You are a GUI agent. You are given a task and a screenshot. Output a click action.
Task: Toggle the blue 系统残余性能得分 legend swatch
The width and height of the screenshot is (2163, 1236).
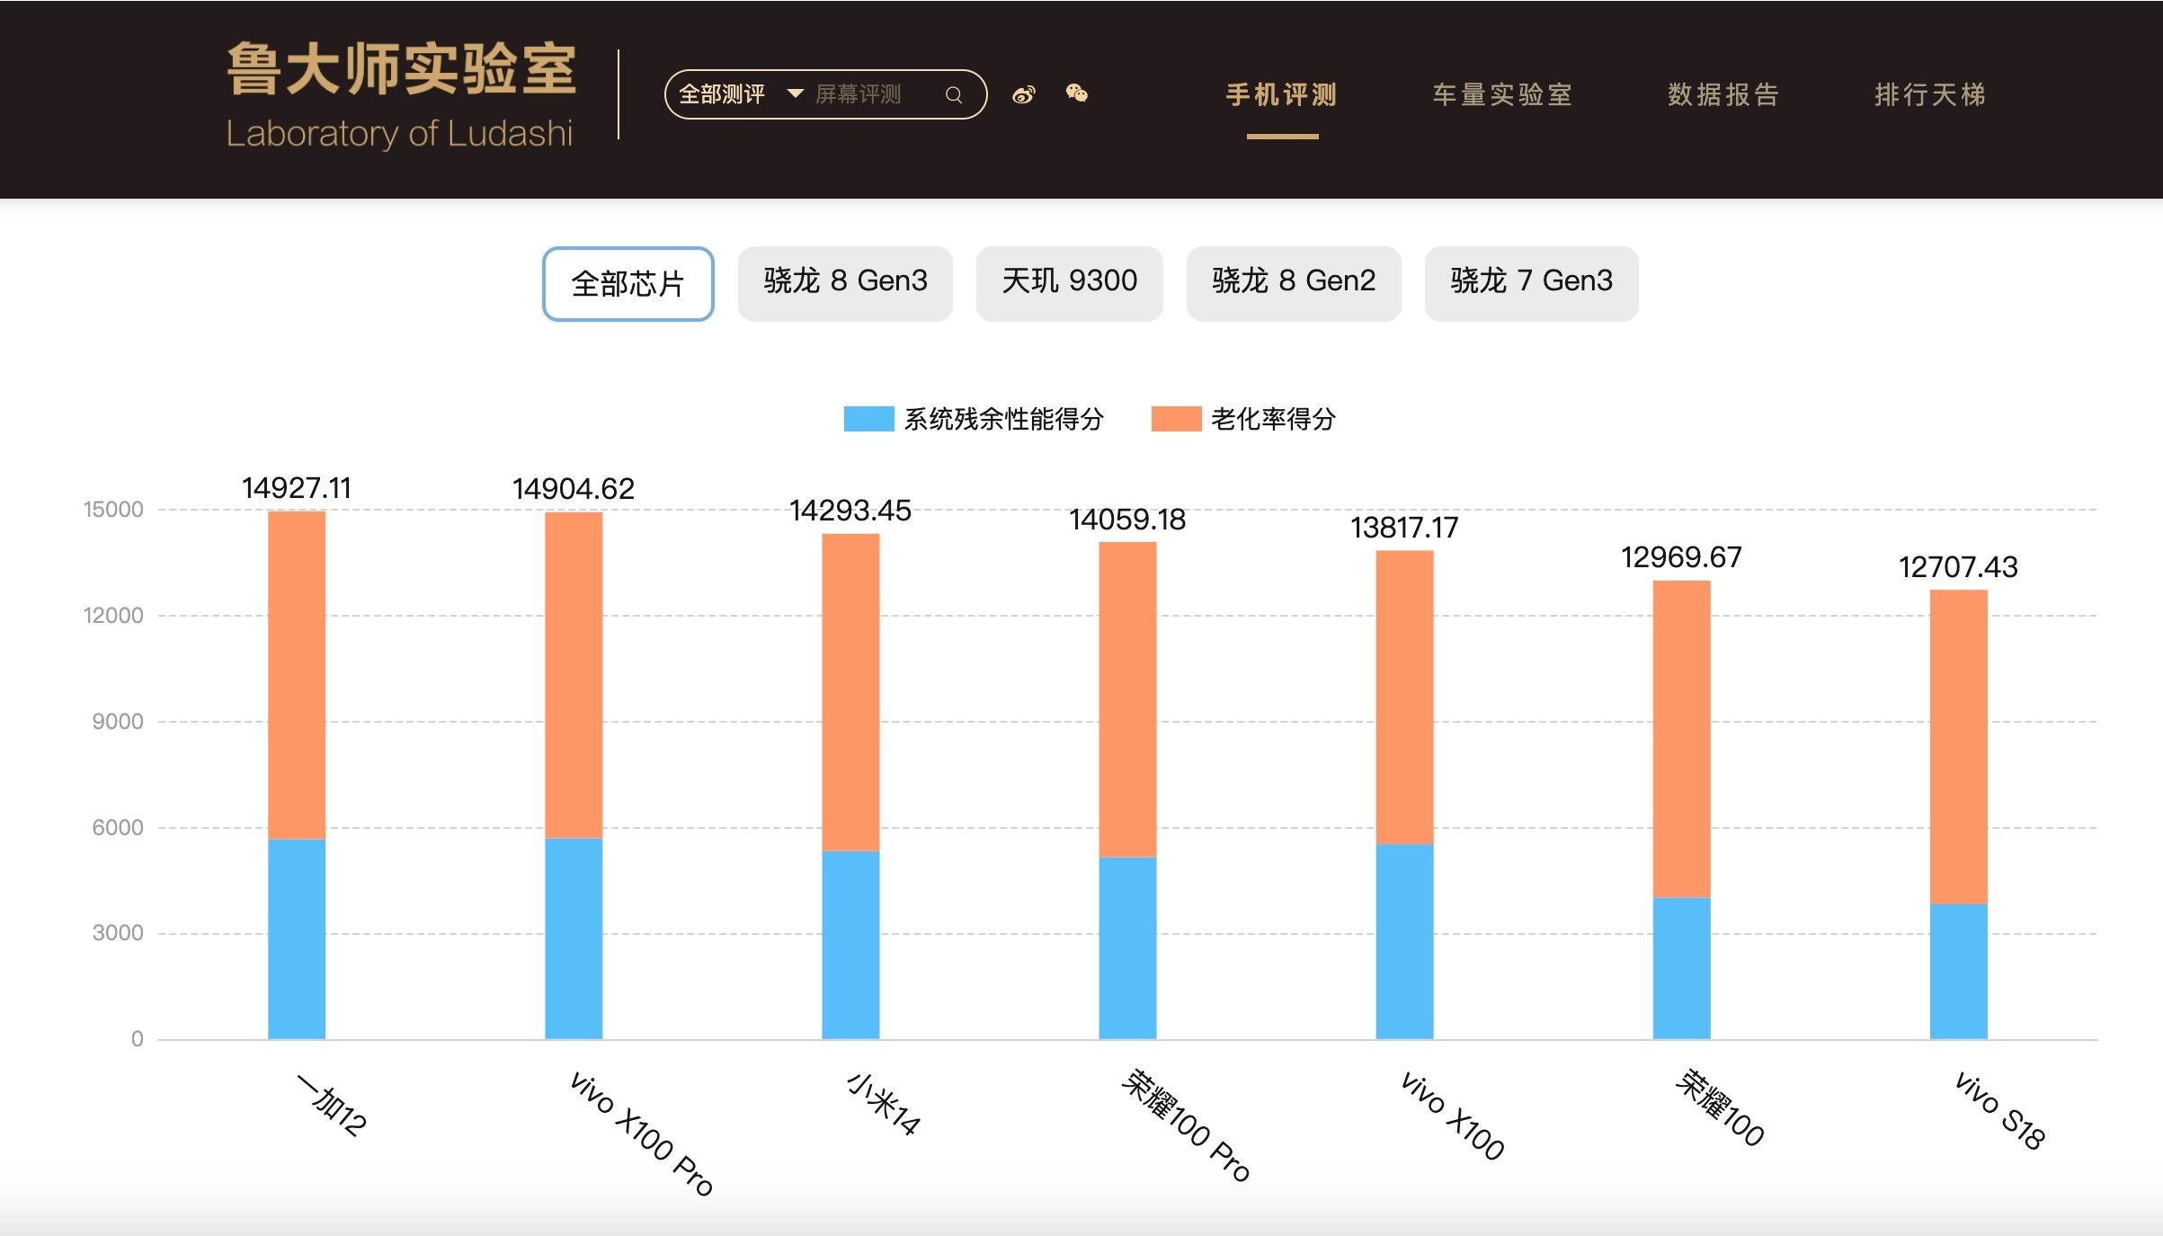pyautogui.click(x=868, y=419)
